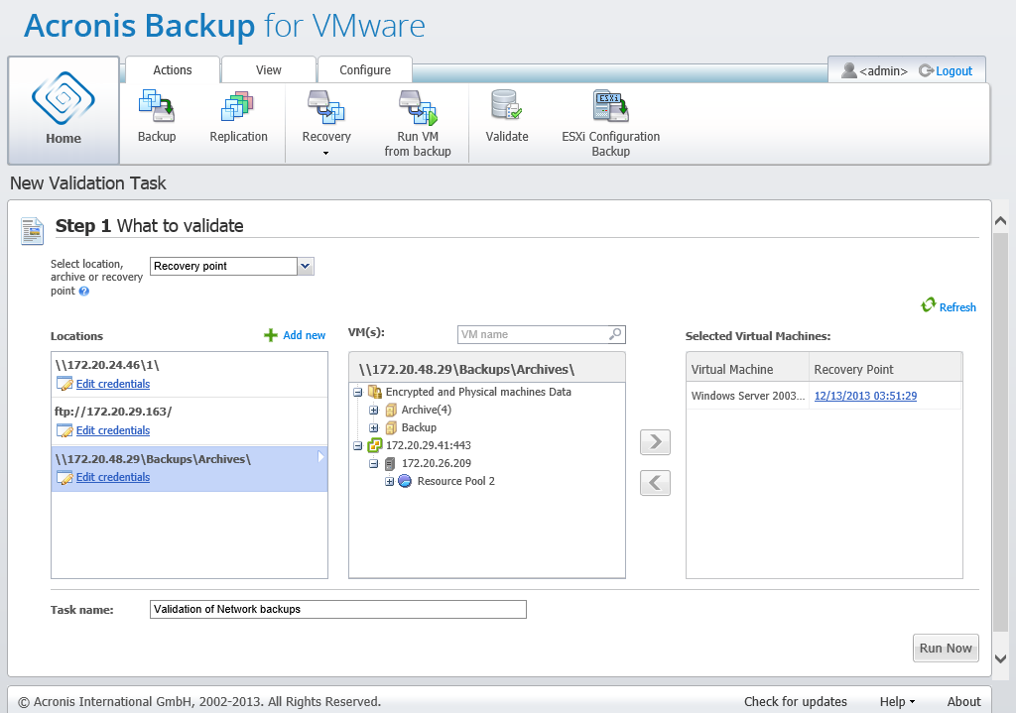Viewport: 1016px width, 713px height.
Task: Click the Backup archive icon in tree
Action: 391,427
